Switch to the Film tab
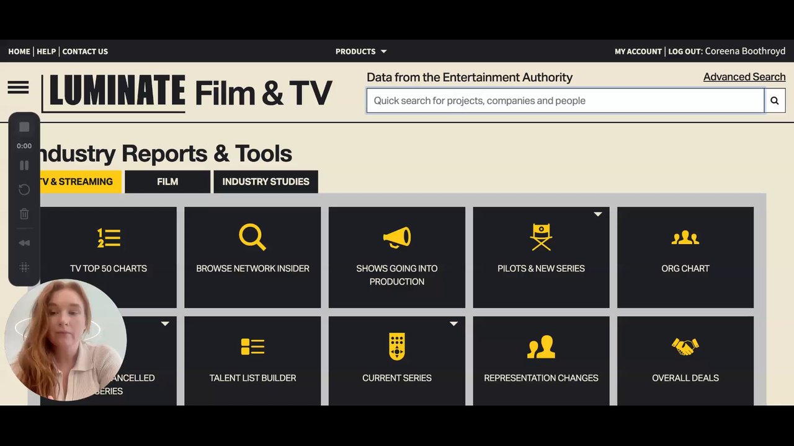Viewport: 794px width, 446px height. tap(167, 181)
